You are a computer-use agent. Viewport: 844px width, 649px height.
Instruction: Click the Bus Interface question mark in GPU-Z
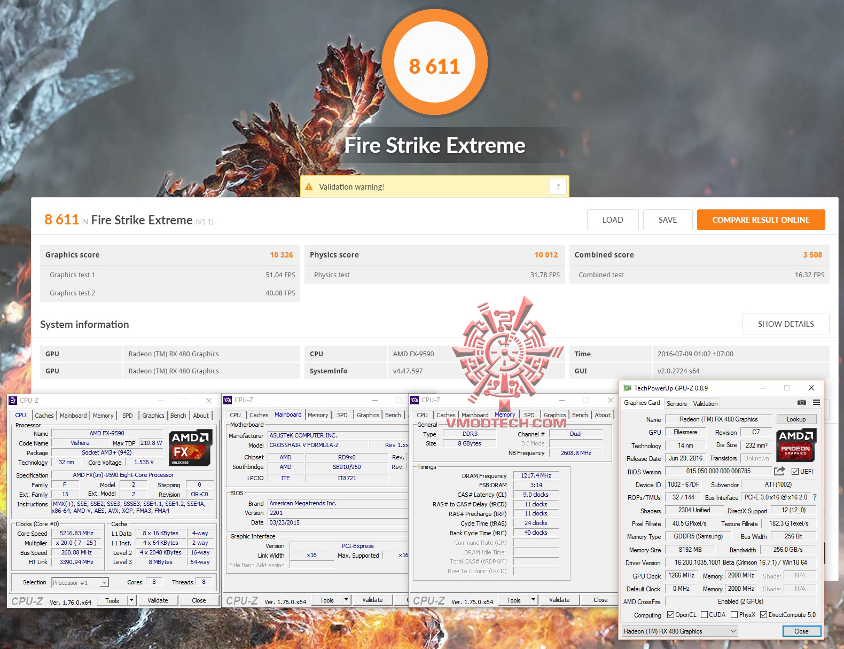pyautogui.click(x=815, y=497)
